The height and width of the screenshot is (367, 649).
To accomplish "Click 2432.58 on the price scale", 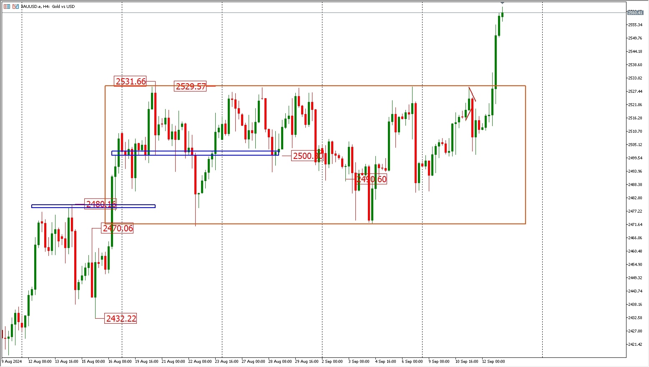I will tap(635, 318).
